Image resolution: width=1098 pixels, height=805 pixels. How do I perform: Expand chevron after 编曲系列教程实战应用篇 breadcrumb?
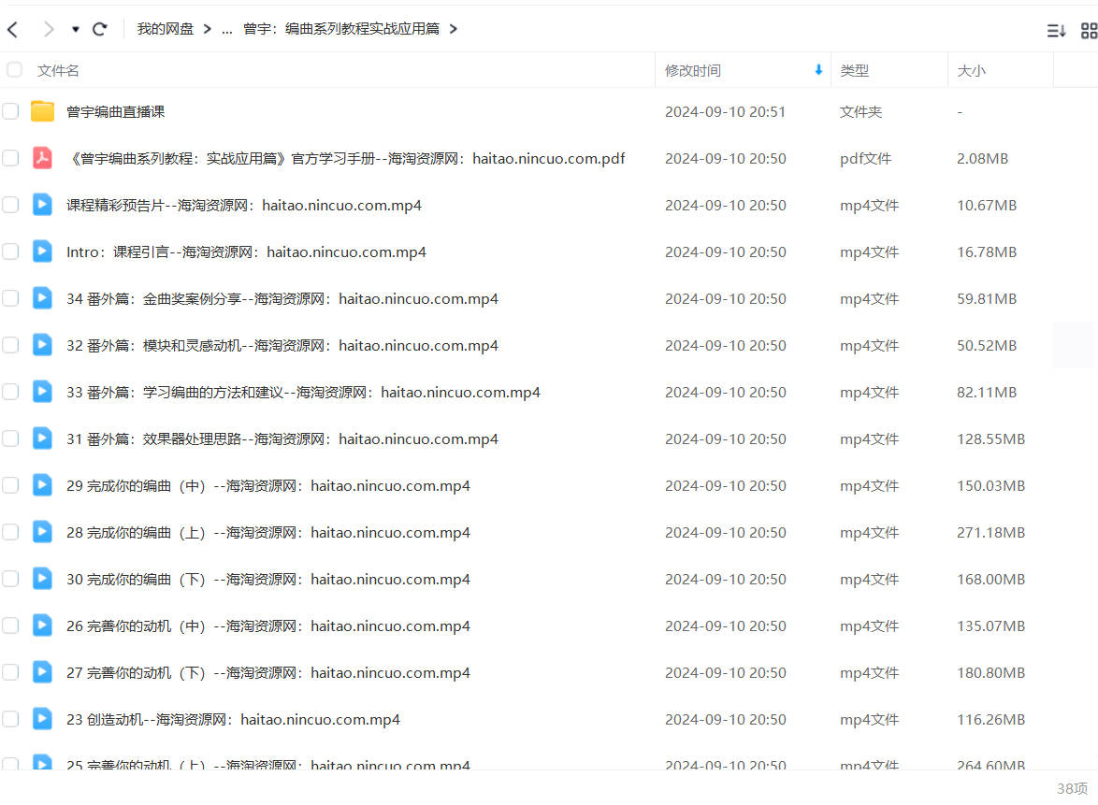[453, 29]
